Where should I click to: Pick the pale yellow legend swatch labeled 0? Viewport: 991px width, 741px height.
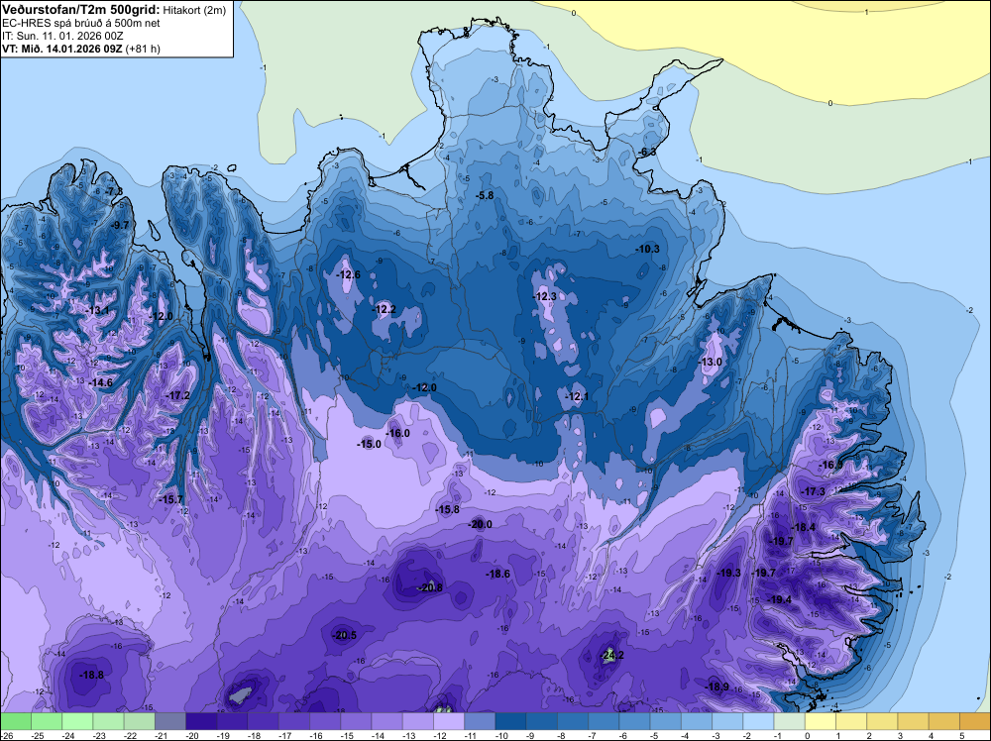click(821, 721)
